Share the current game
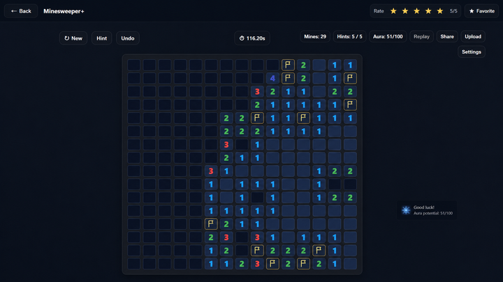503x282 pixels. click(x=447, y=37)
